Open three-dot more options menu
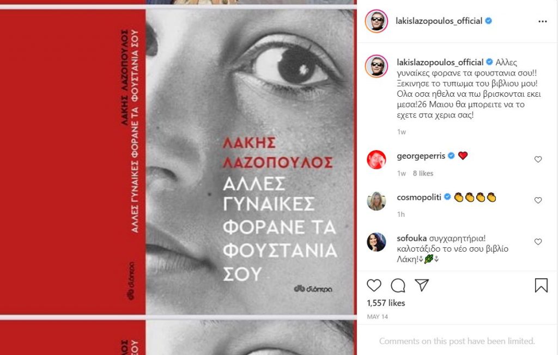Image resolution: width=558 pixels, height=355 pixels. [543, 21]
